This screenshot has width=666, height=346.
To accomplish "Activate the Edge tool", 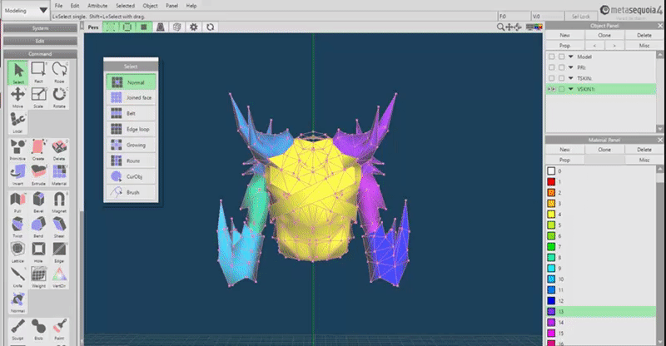I will (x=59, y=252).
